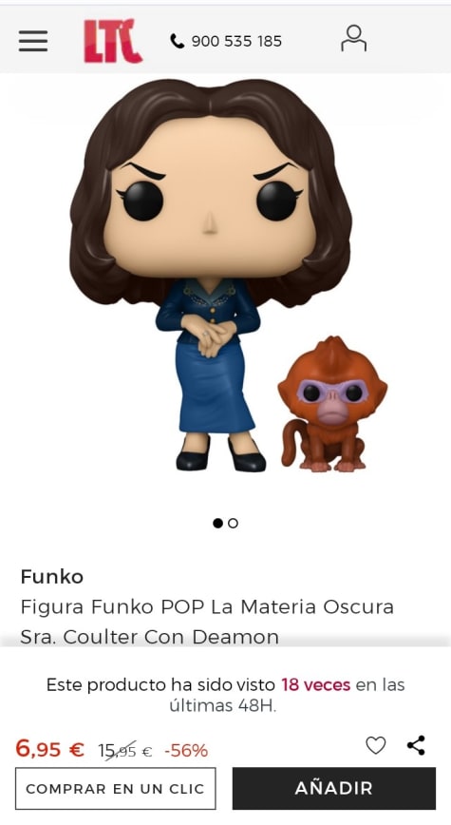Add to cart with Añadir button
Viewport: 451px width, 825px height.
334,788
